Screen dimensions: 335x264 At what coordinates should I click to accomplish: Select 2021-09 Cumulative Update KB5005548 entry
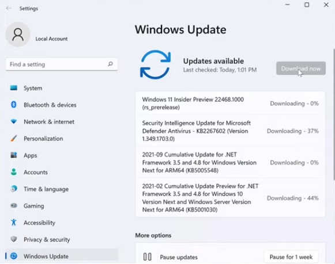tap(230, 162)
